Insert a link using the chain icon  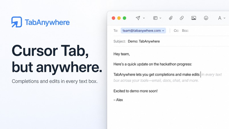point(182,18)
